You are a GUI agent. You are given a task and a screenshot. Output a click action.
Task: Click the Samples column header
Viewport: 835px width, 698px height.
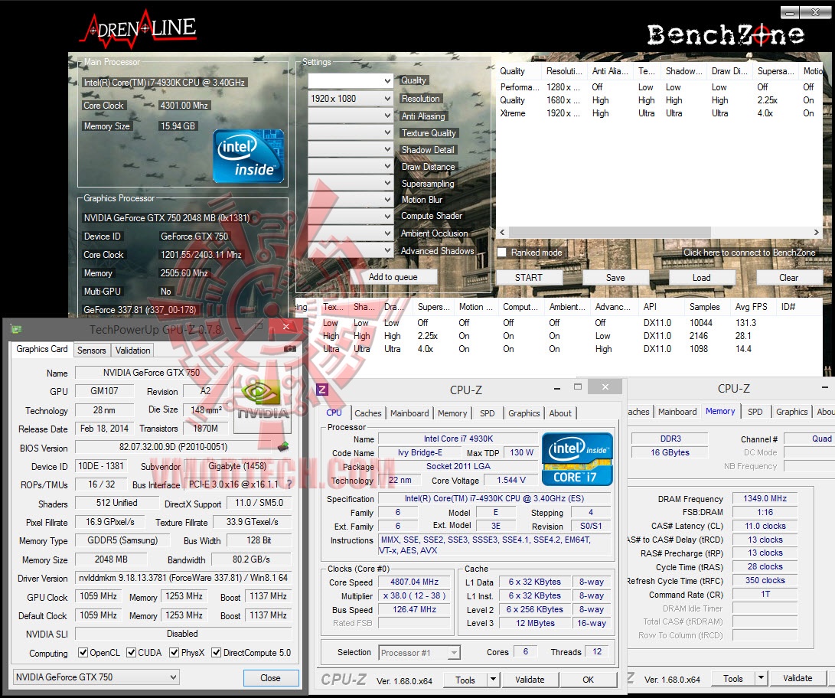point(705,307)
